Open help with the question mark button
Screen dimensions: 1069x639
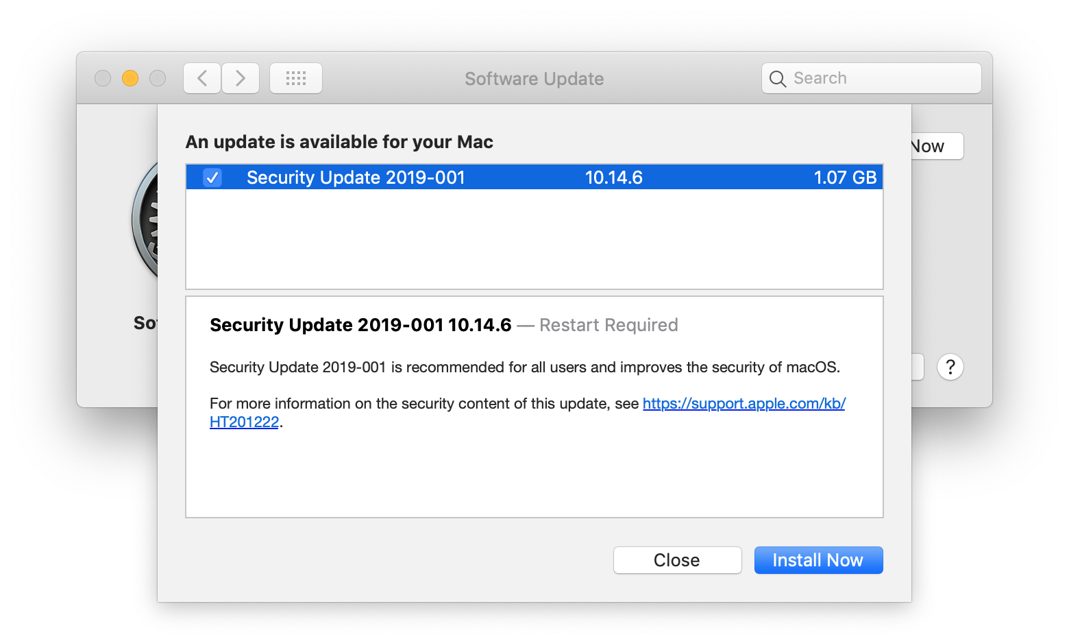tap(950, 367)
